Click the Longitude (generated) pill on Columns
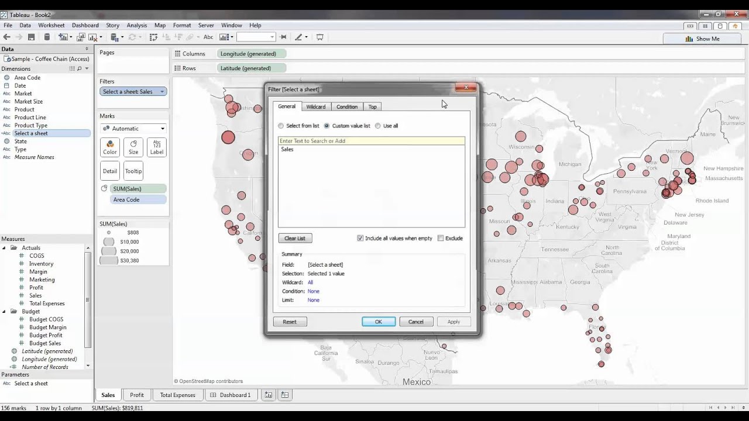 click(x=252, y=54)
